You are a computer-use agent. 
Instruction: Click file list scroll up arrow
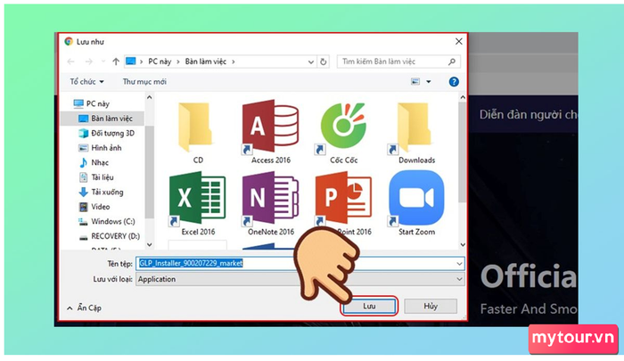pos(463,97)
